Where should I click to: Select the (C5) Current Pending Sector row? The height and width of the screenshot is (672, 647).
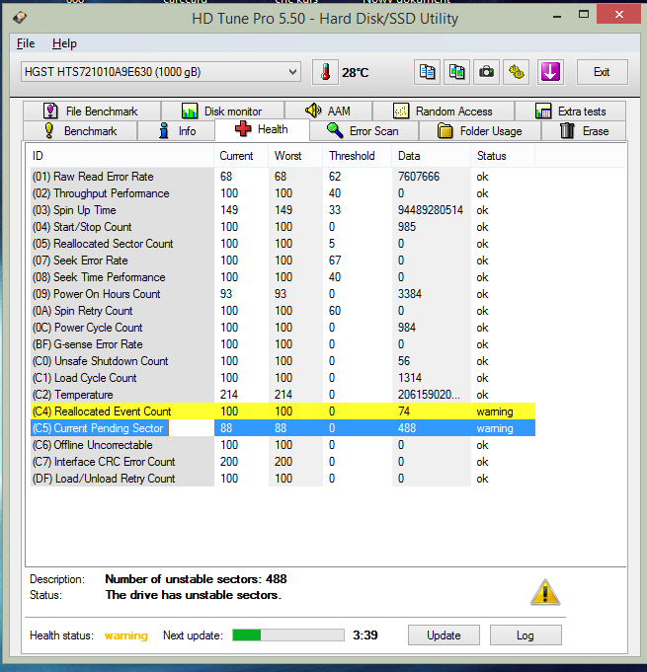pyautogui.click(x=283, y=428)
